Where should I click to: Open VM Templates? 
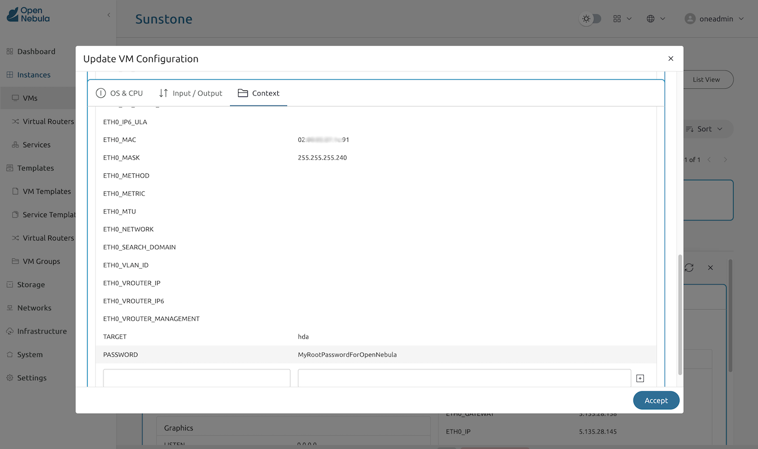click(47, 191)
